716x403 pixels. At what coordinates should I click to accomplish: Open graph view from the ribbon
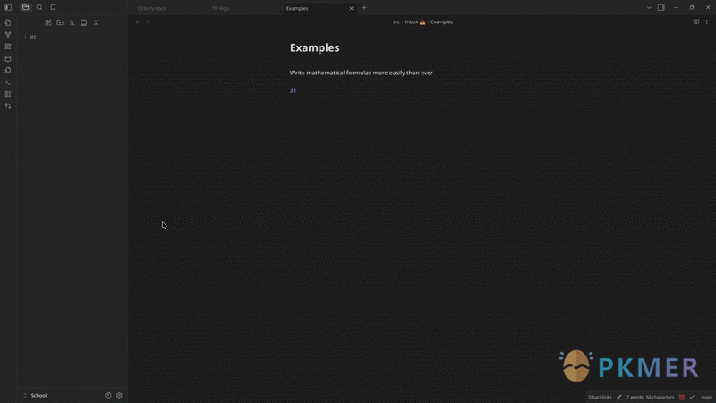coord(8,34)
